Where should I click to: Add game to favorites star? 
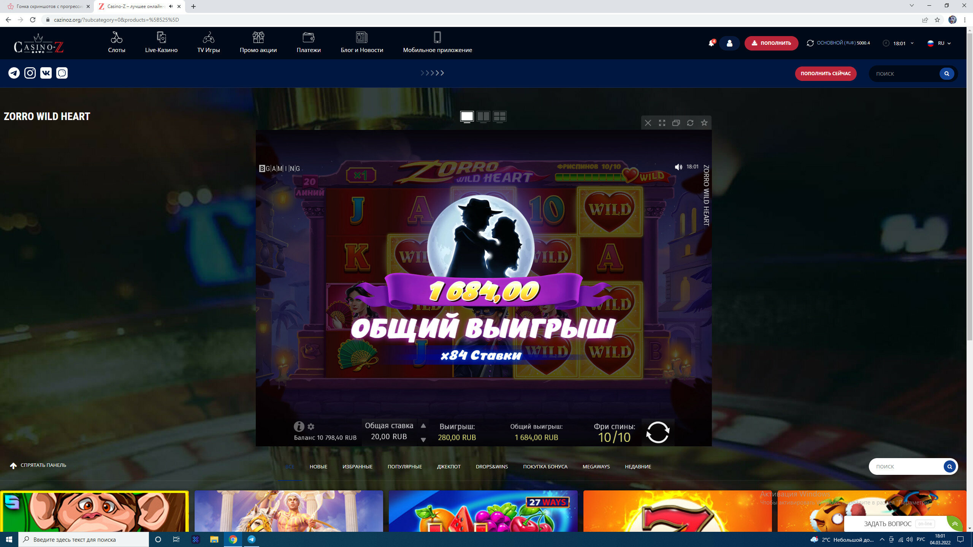[x=704, y=123]
